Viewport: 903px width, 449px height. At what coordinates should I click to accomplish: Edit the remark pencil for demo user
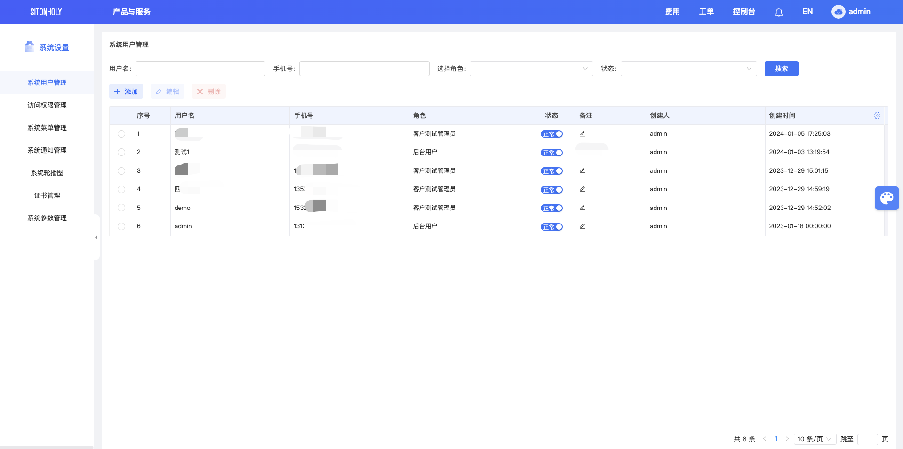click(x=583, y=208)
